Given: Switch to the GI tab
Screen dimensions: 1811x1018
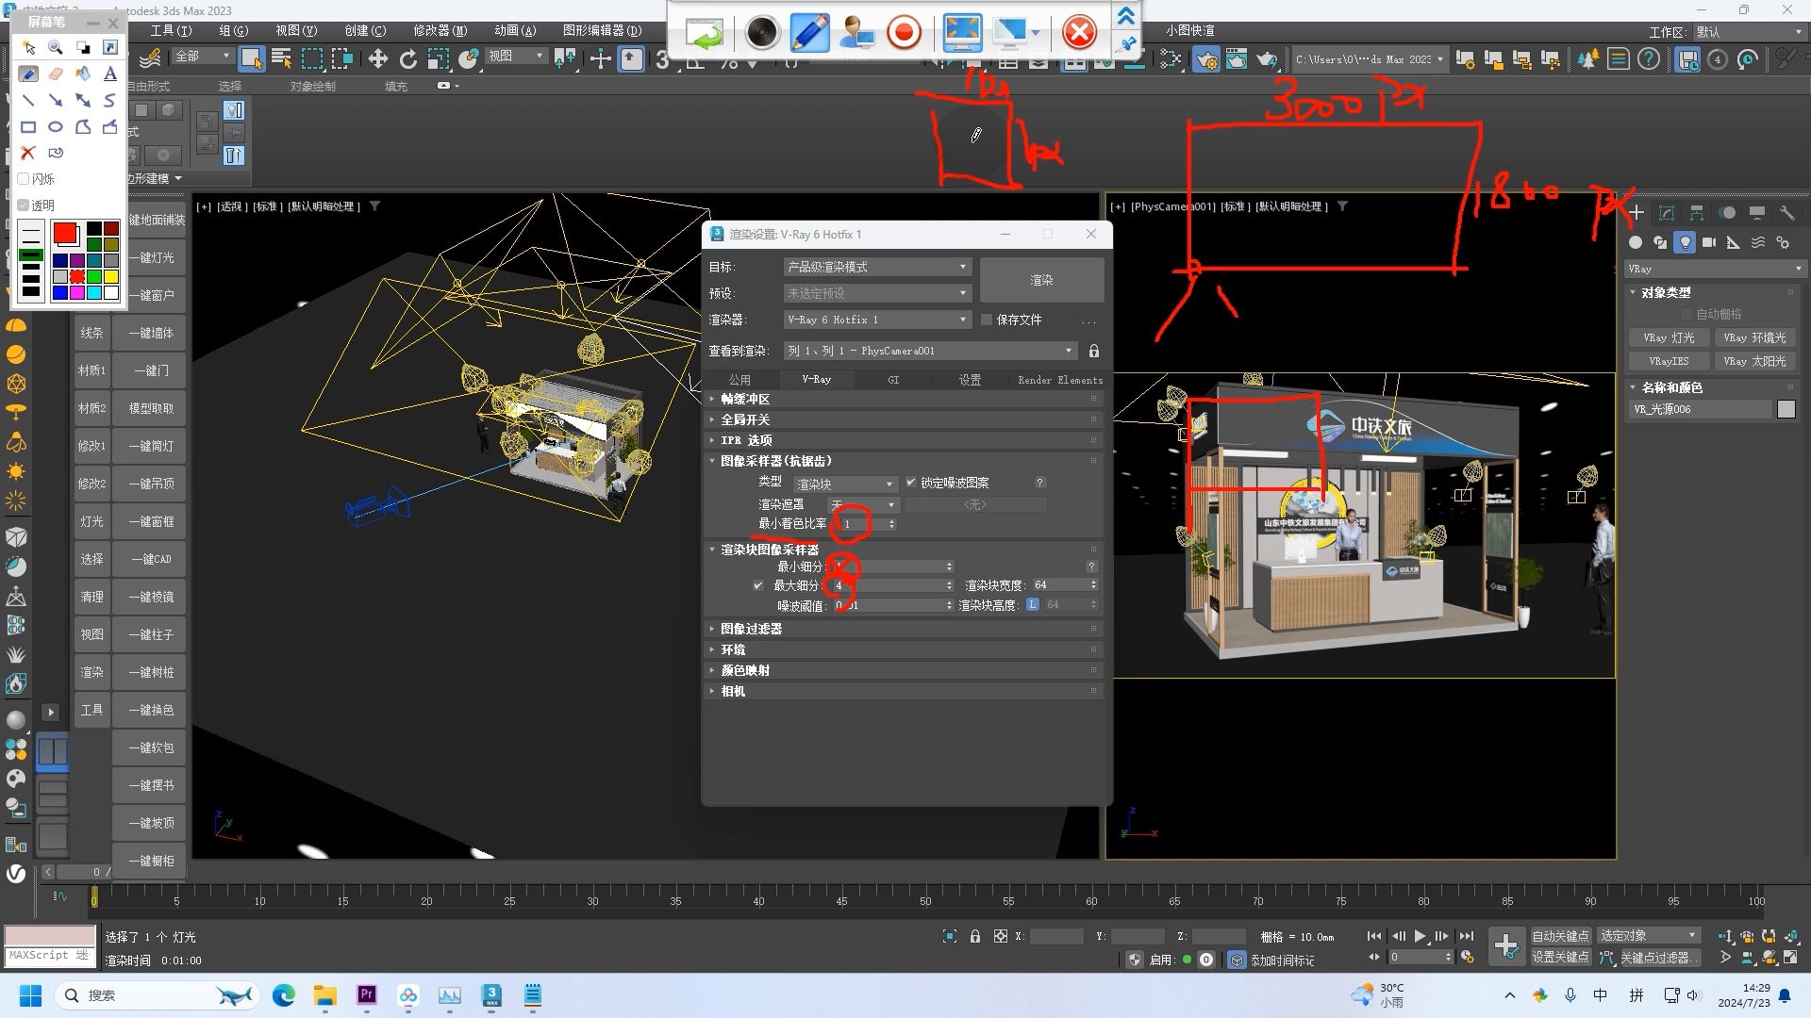Looking at the screenshot, I should [x=892, y=380].
